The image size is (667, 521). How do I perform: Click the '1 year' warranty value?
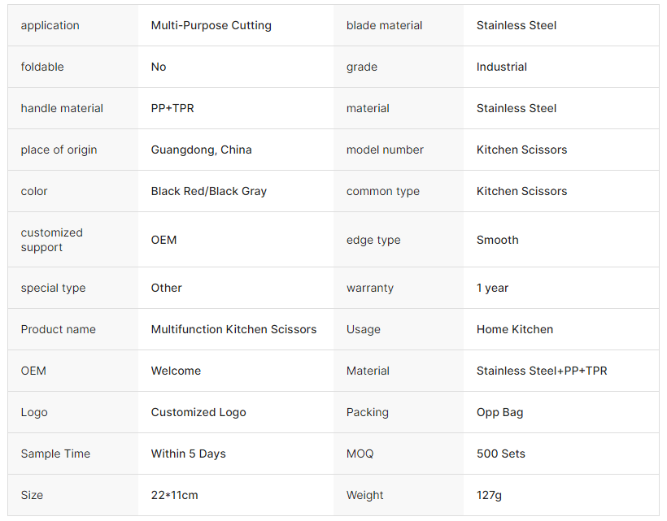coord(492,288)
